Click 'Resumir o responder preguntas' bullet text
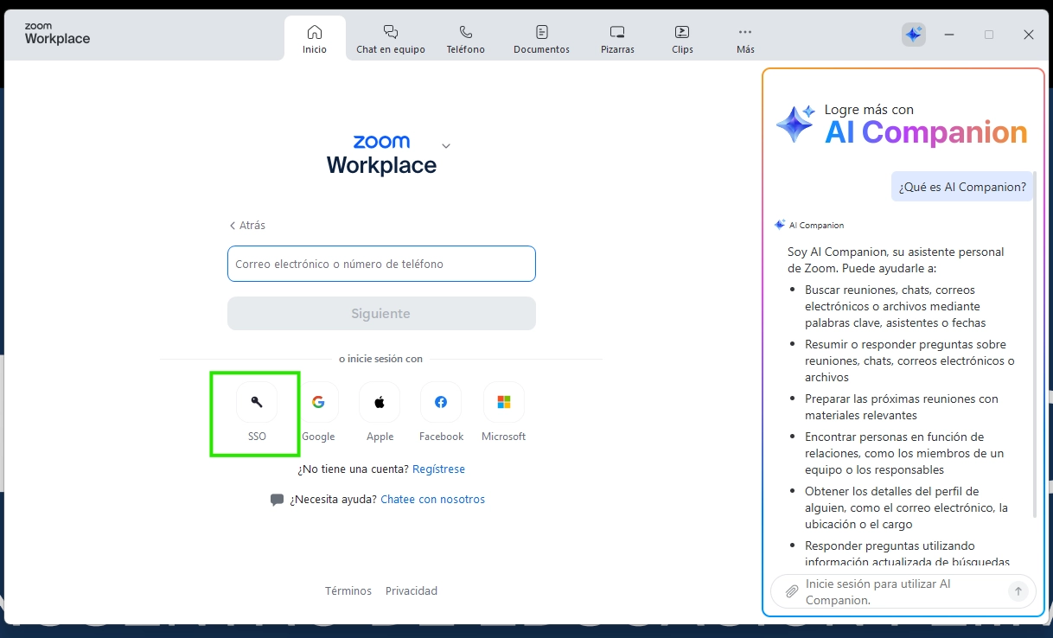This screenshot has width=1053, height=638. pos(909,360)
